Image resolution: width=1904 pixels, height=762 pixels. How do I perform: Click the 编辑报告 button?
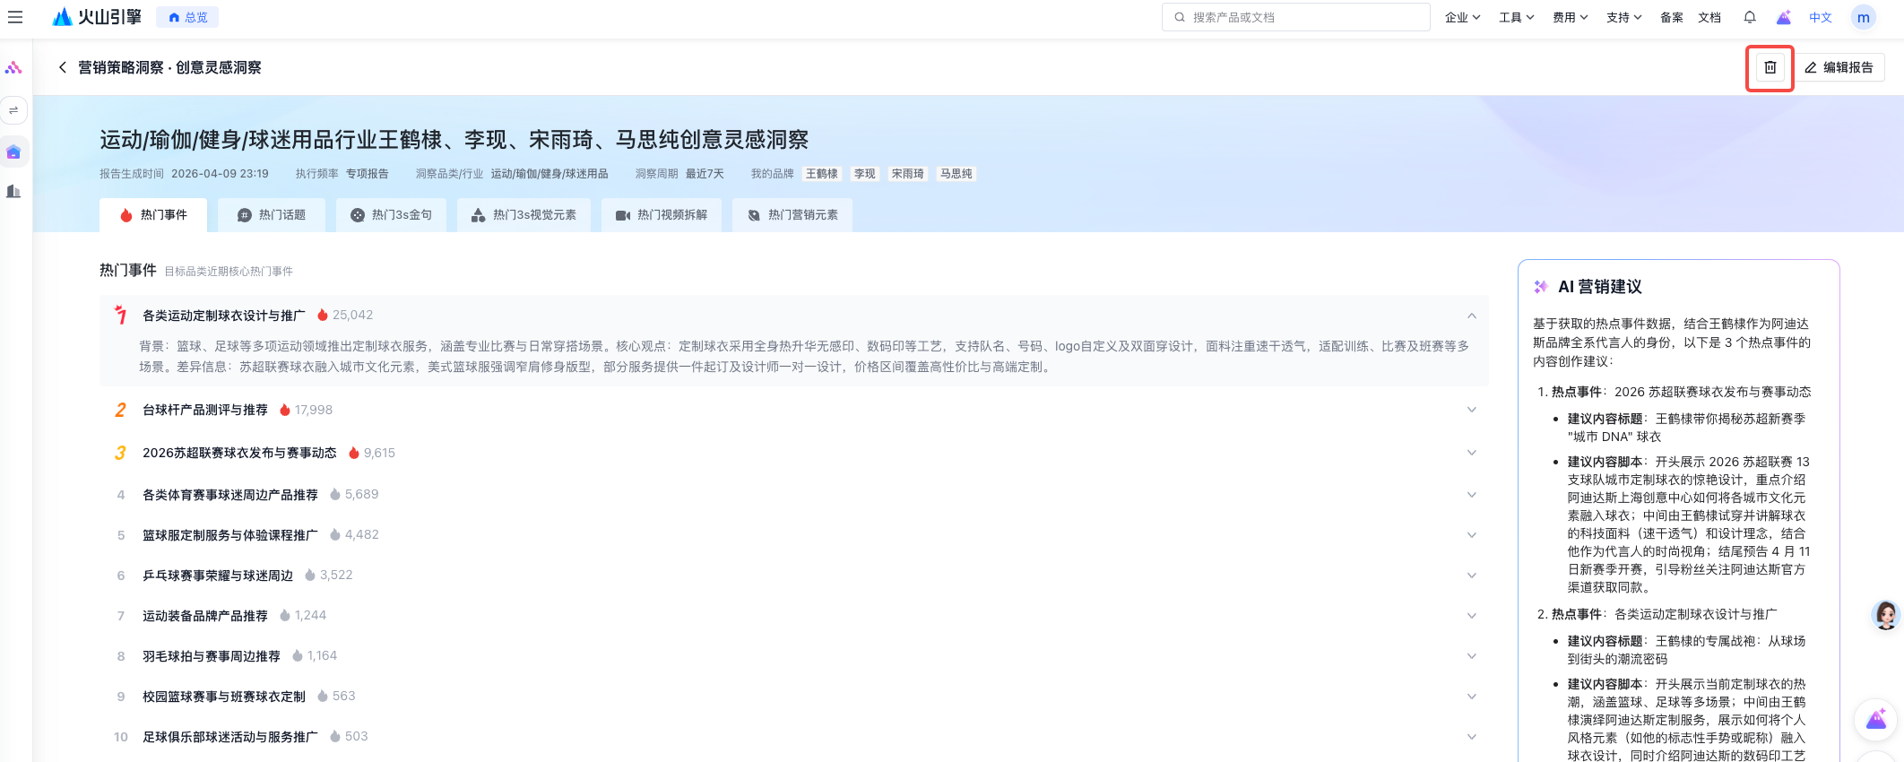[1839, 67]
